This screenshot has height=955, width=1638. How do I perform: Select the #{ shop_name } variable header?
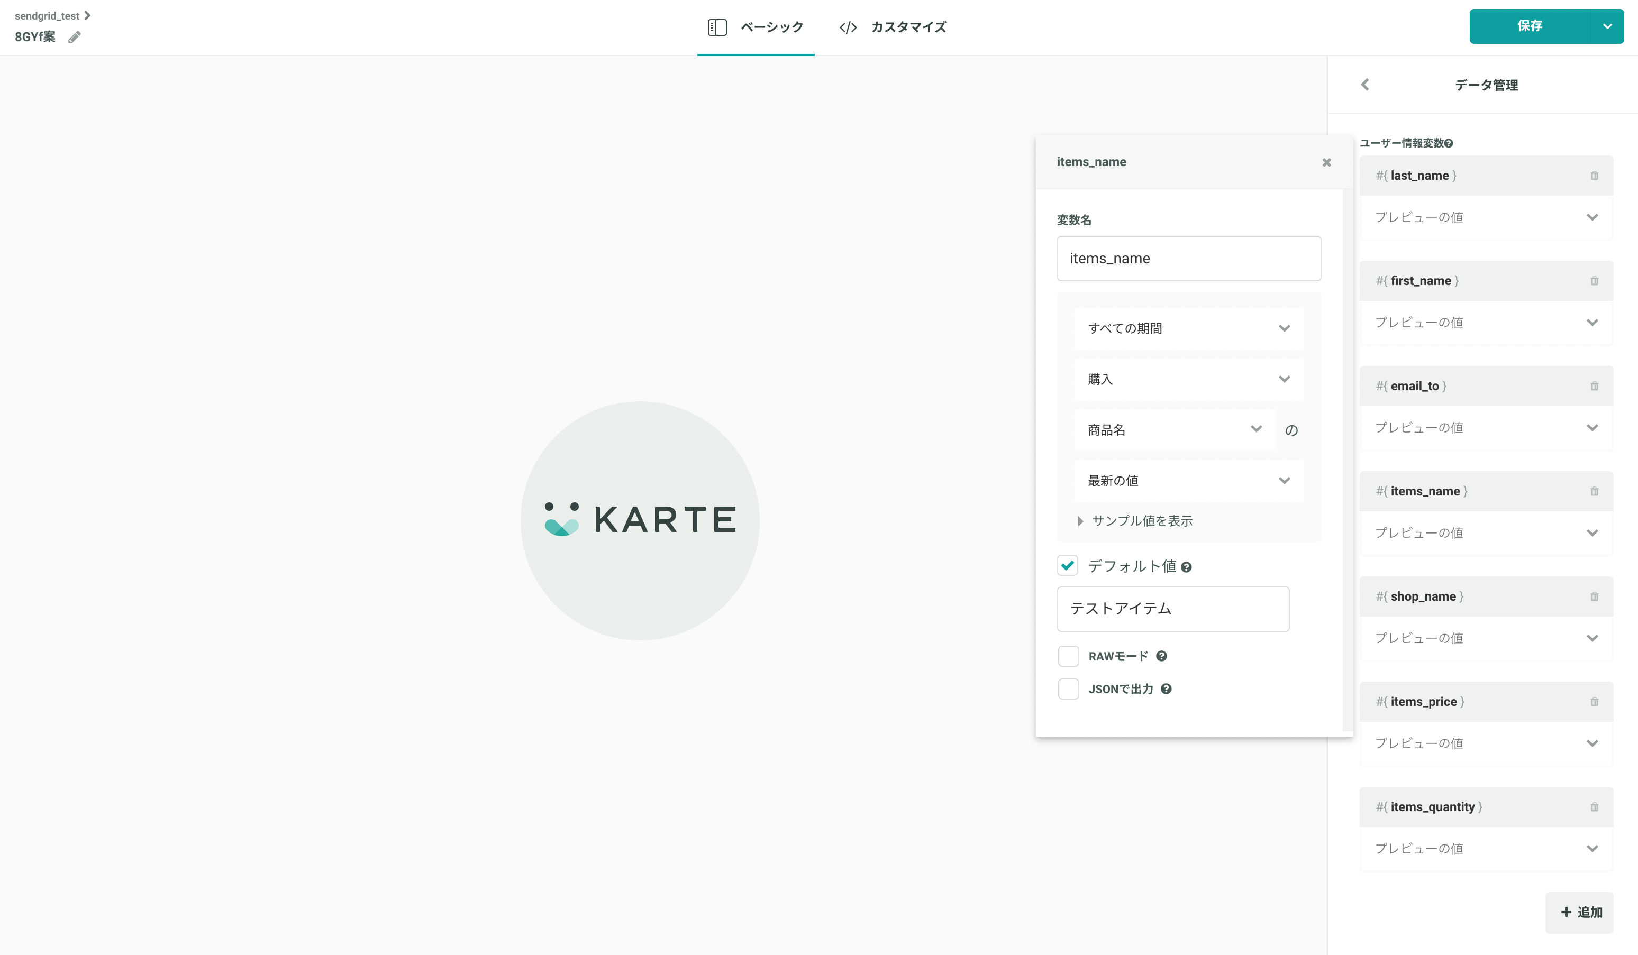click(1487, 596)
